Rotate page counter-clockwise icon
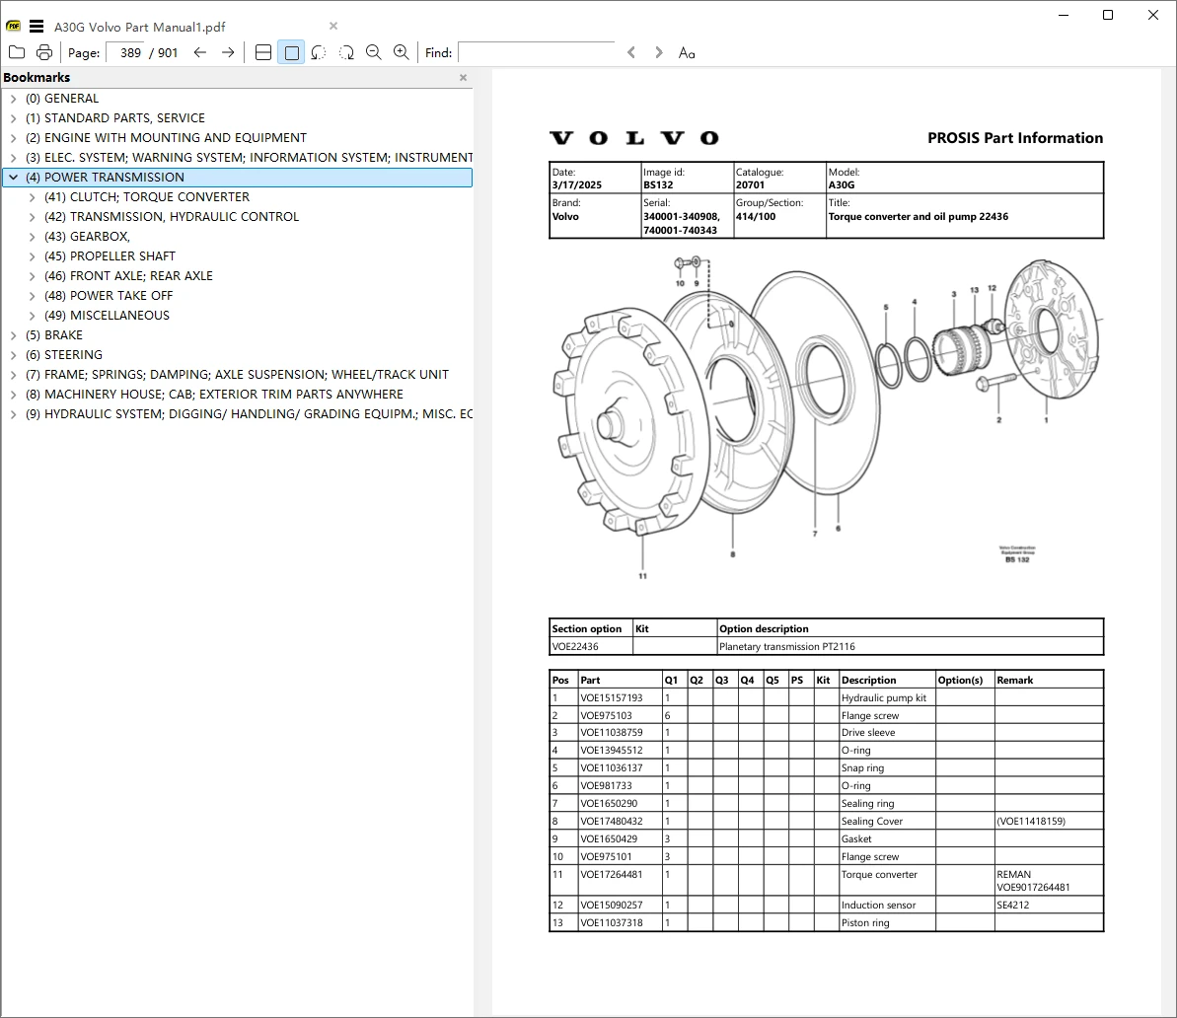 pyautogui.click(x=319, y=52)
